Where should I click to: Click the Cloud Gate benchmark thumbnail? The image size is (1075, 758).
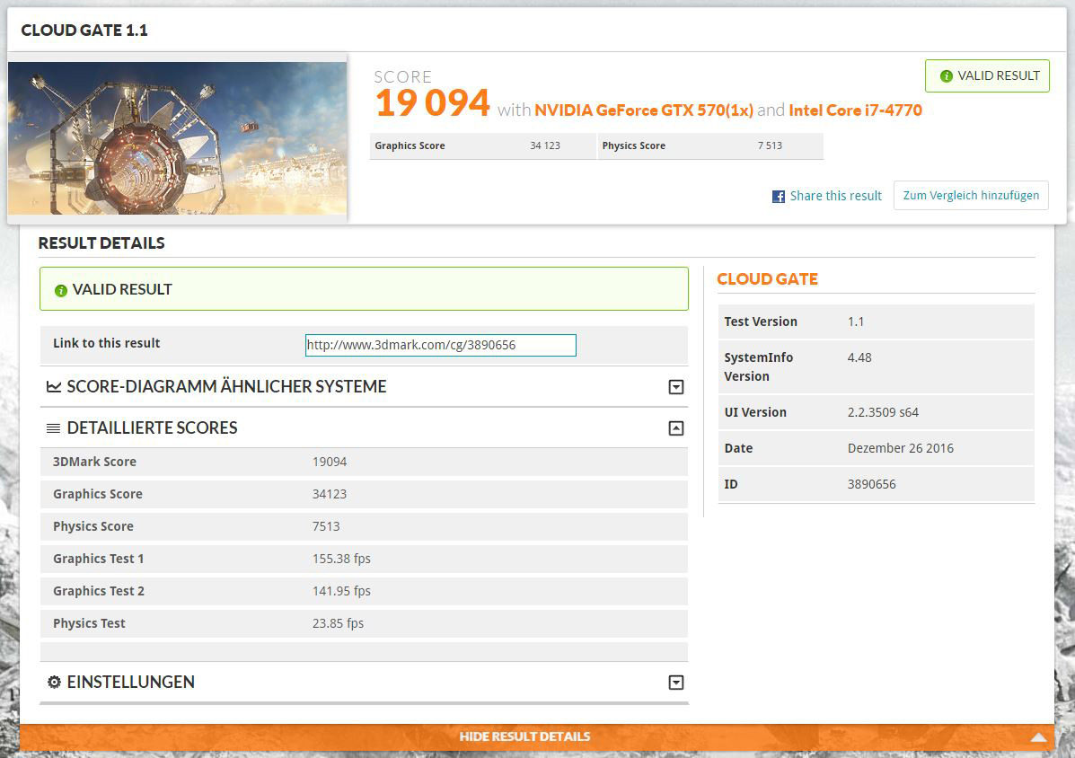tap(177, 138)
